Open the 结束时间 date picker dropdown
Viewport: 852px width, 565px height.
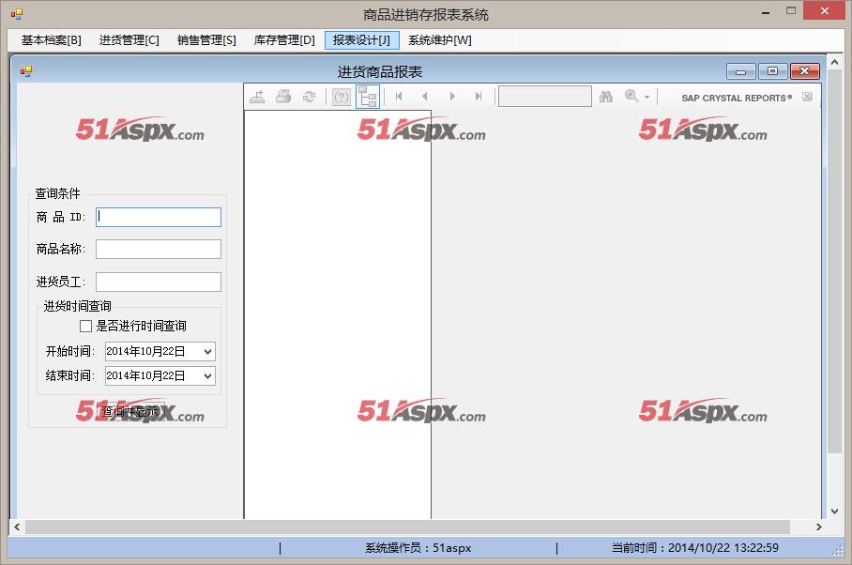pyautogui.click(x=207, y=376)
